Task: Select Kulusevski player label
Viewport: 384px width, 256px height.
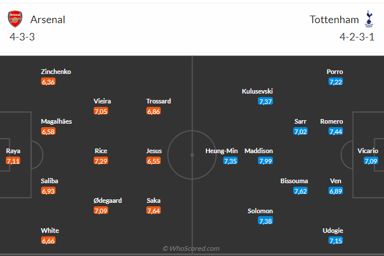Action: point(257,91)
